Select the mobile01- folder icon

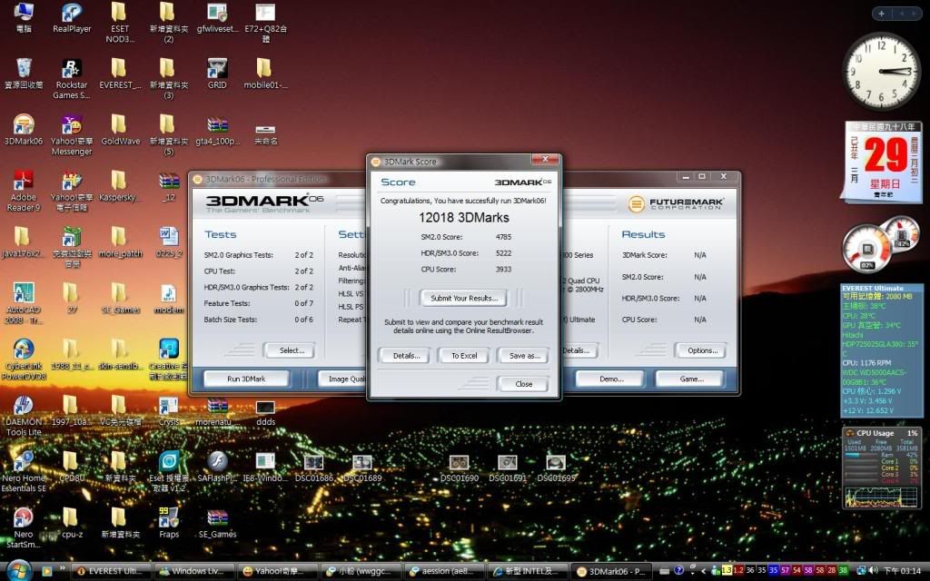click(x=265, y=74)
